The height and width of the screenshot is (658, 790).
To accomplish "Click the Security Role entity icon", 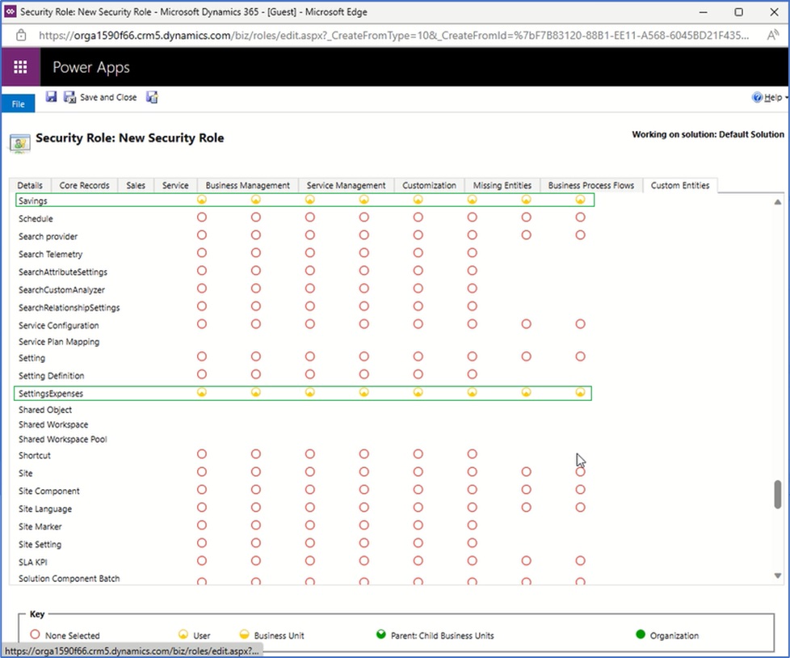I will tap(19, 141).
